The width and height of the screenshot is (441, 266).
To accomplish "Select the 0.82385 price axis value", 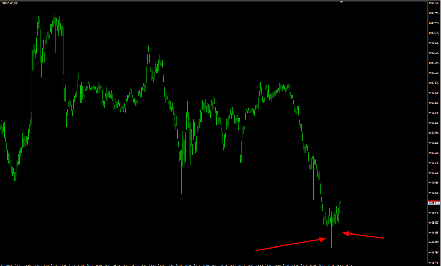I will (434, 103).
